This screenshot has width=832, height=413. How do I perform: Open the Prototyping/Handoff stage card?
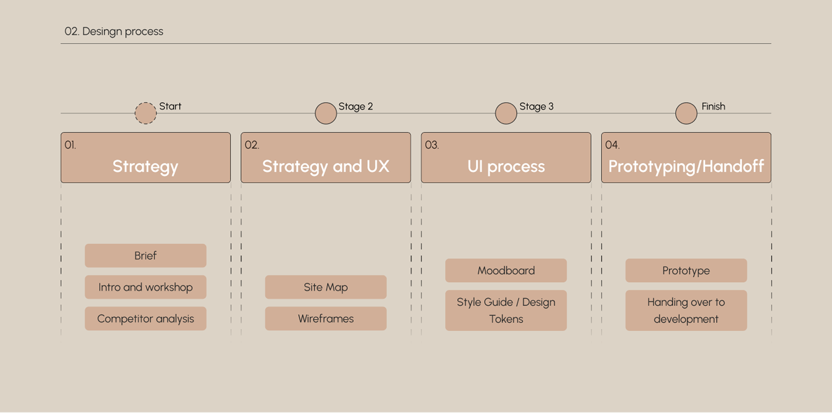click(x=686, y=158)
